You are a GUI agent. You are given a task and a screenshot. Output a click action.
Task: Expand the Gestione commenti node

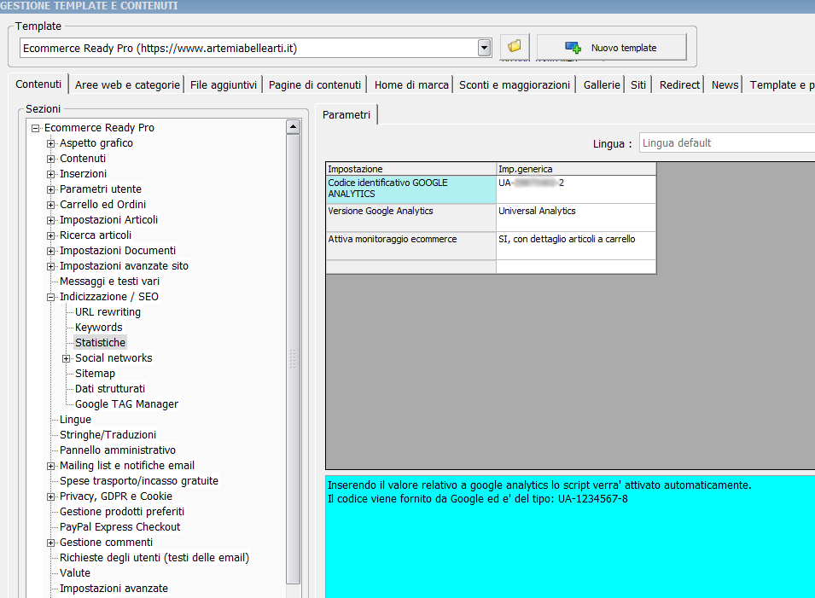tap(50, 543)
